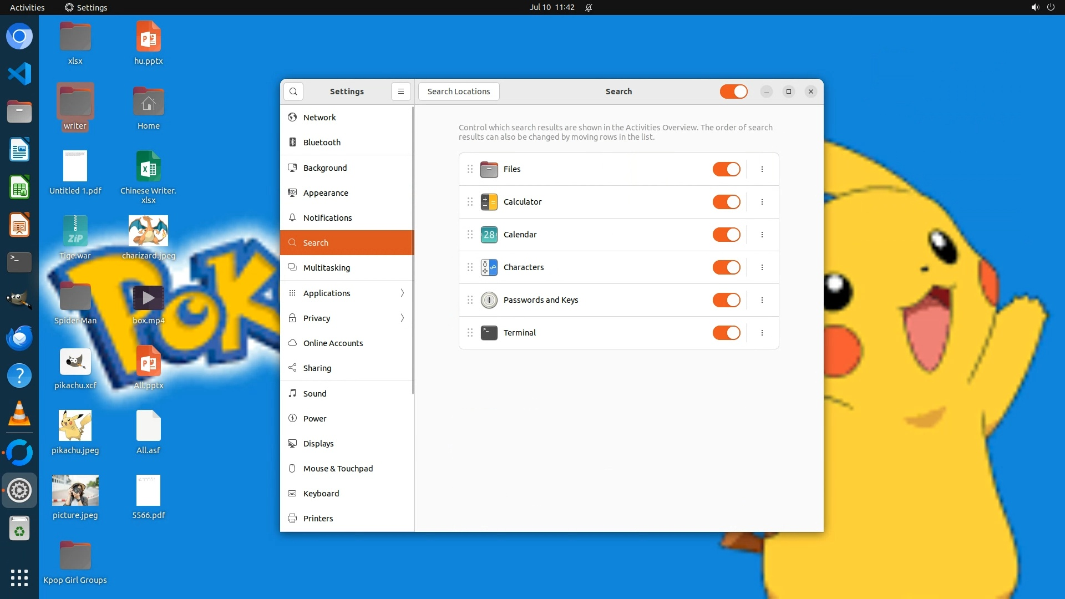This screenshot has height=599, width=1065.
Task: Select Multitasking in the sidebar
Action: (327, 268)
